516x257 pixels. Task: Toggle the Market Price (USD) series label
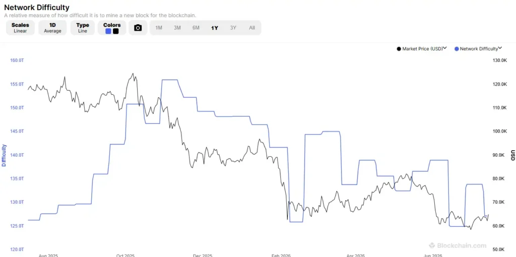[x=422, y=49]
